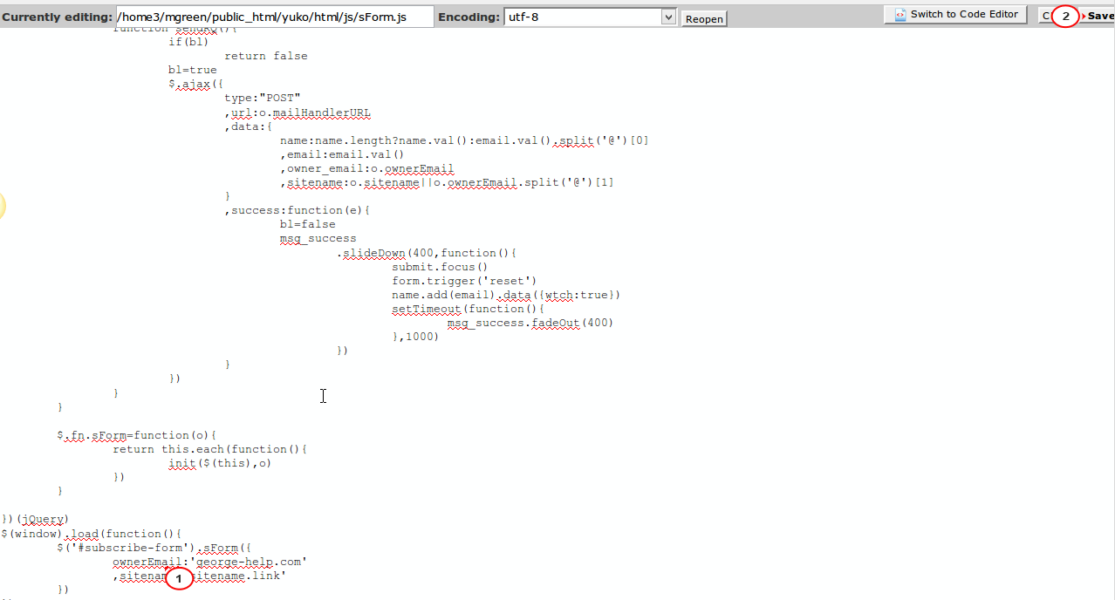The height and width of the screenshot is (600, 1115).
Task: Click the red arrow beside Save
Action: (1084, 17)
